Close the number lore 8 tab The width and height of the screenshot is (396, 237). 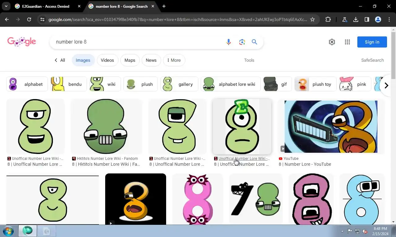153,6
